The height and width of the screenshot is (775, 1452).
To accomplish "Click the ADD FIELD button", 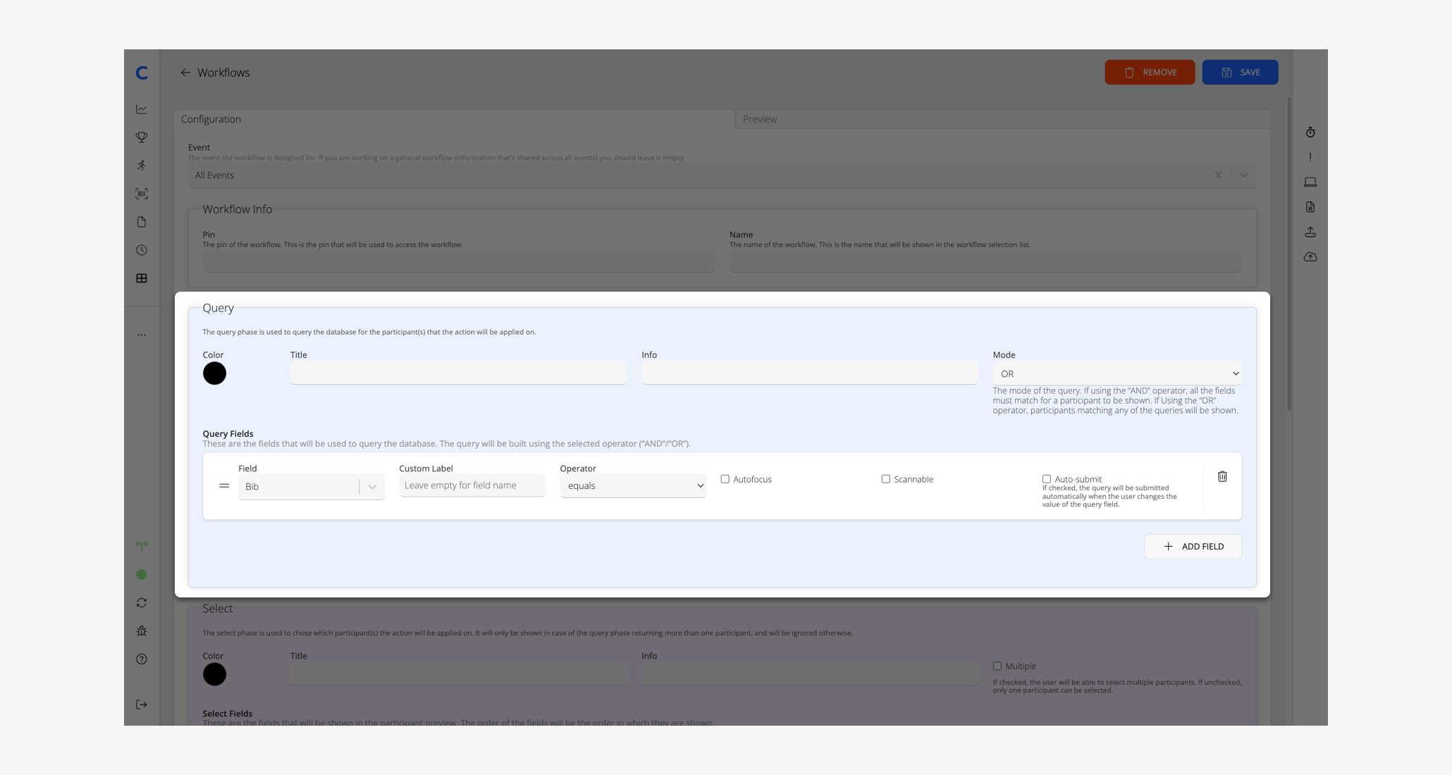I will pyautogui.click(x=1193, y=547).
